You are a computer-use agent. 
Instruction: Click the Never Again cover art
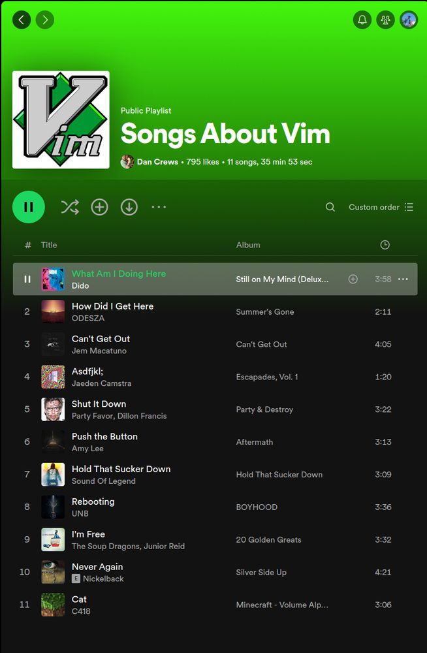(x=53, y=572)
